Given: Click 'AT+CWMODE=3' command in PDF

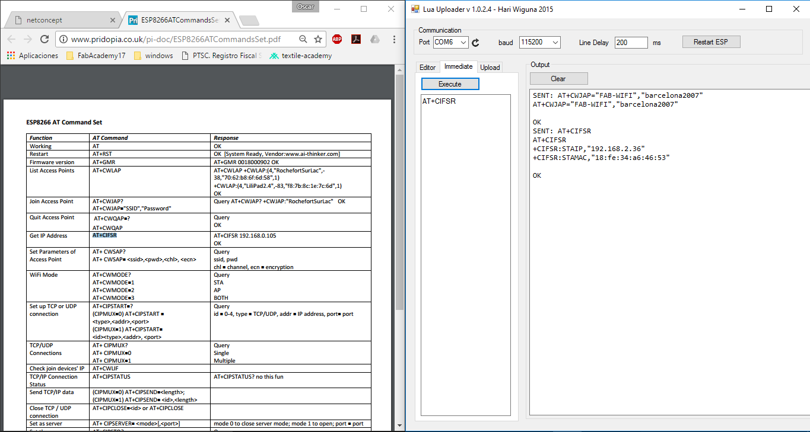Looking at the screenshot, I should 114,298.
